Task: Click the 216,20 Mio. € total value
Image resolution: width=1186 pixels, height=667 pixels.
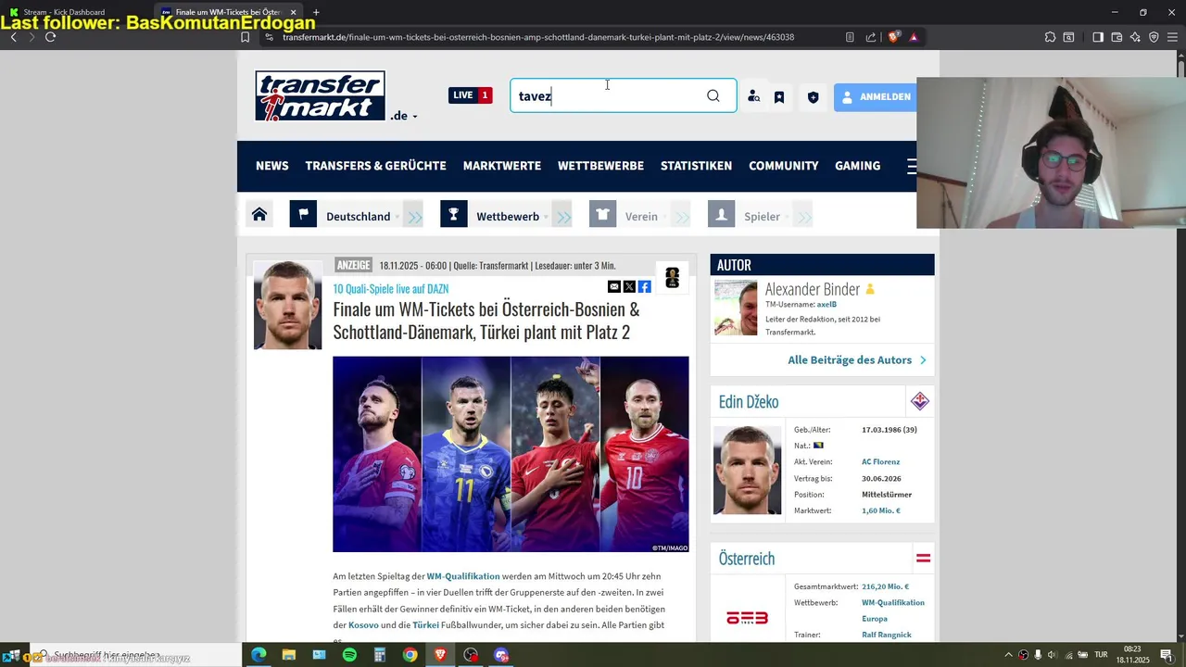Action: tap(885, 586)
